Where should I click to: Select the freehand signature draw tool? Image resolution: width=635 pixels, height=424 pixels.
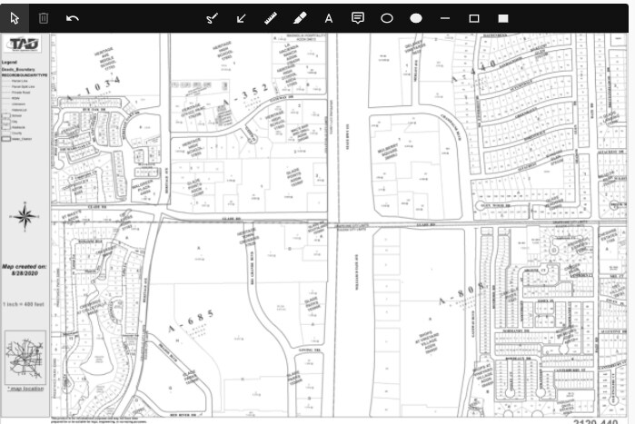(x=213, y=18)
